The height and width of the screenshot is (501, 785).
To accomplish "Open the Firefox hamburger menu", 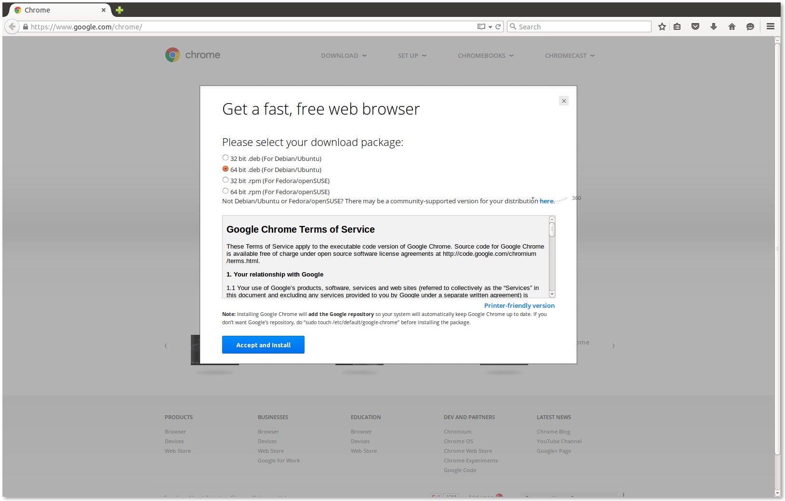I will click(x=770, y=26).
